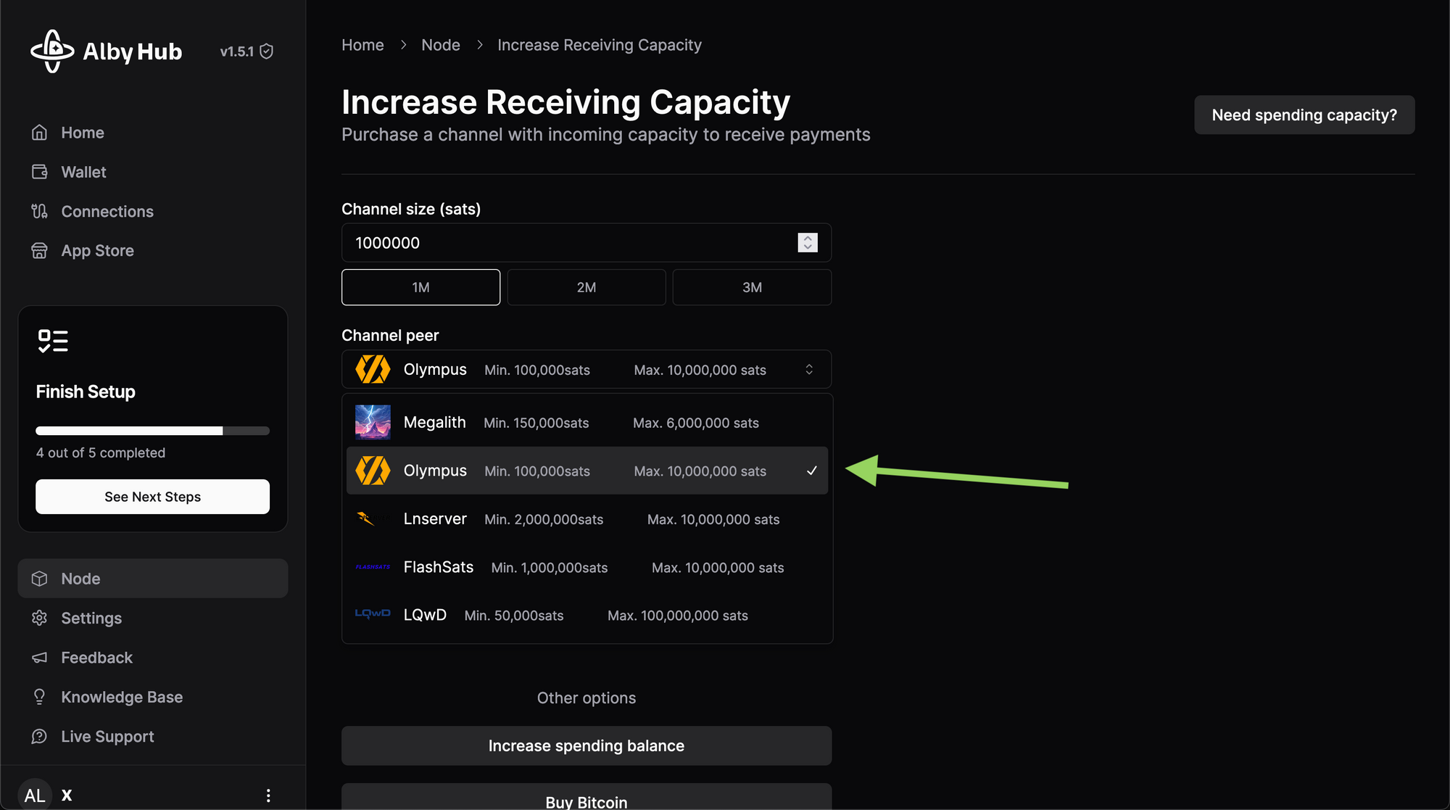The height and width of the screenshot is (810, 1450).
Task: Open the Connections page in the sidebar
Action: pos(107,211)
